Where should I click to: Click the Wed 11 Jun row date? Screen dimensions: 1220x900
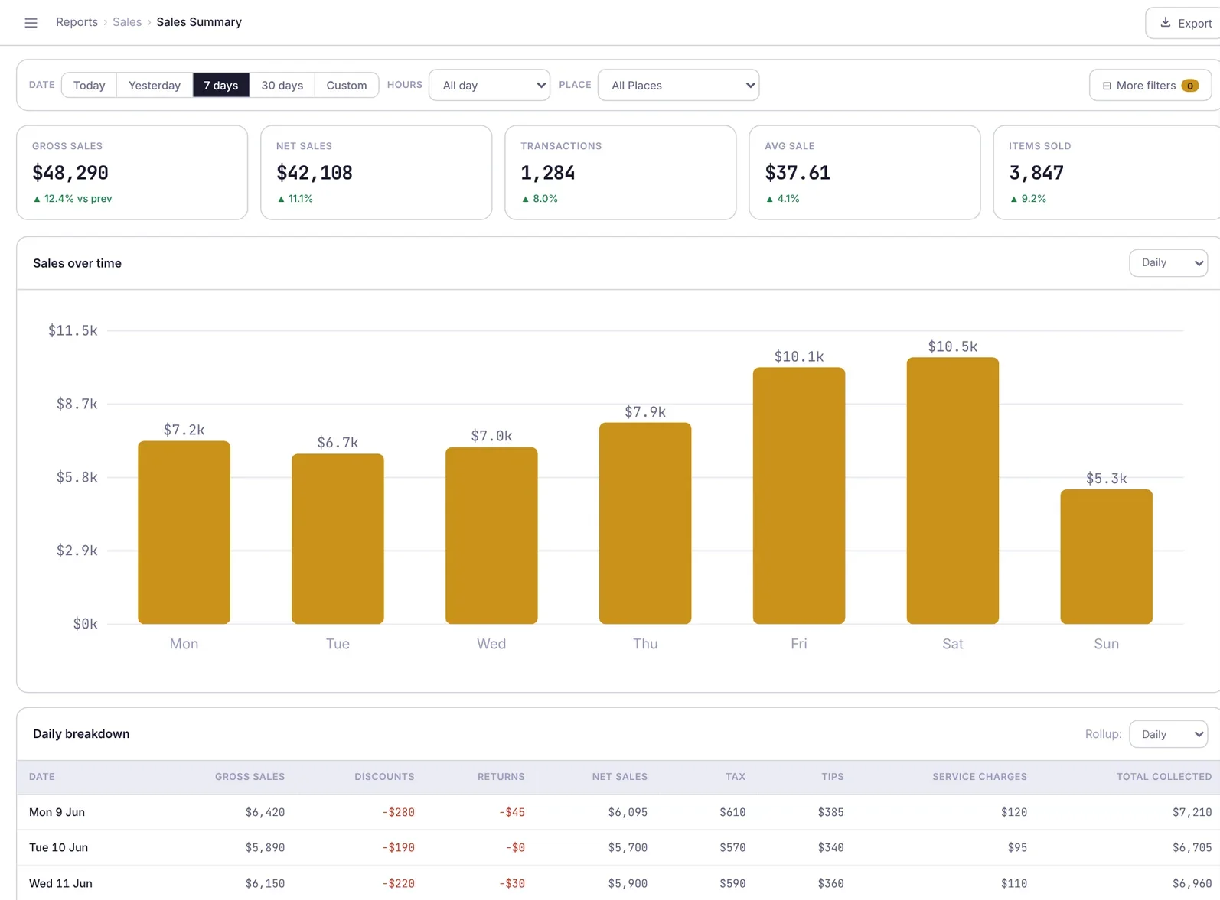60,883
